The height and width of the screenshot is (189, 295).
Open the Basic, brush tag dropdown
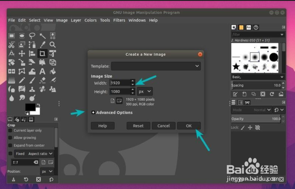[x=258, y=77]
